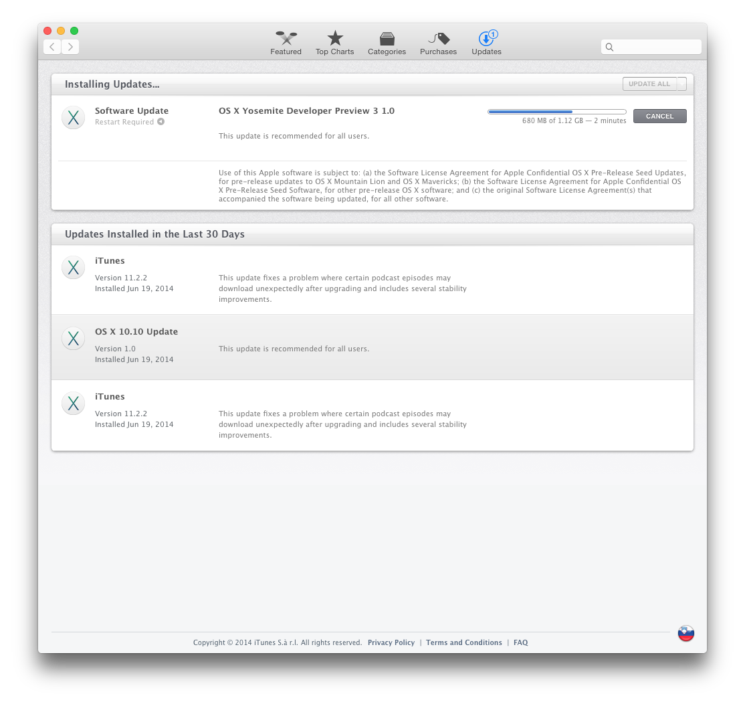
Task: Click the Software Update OS X icon
Action: tap(73, 117)
